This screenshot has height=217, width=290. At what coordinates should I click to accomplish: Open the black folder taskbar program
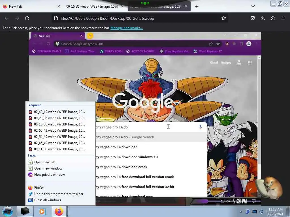tap(25, 211)
